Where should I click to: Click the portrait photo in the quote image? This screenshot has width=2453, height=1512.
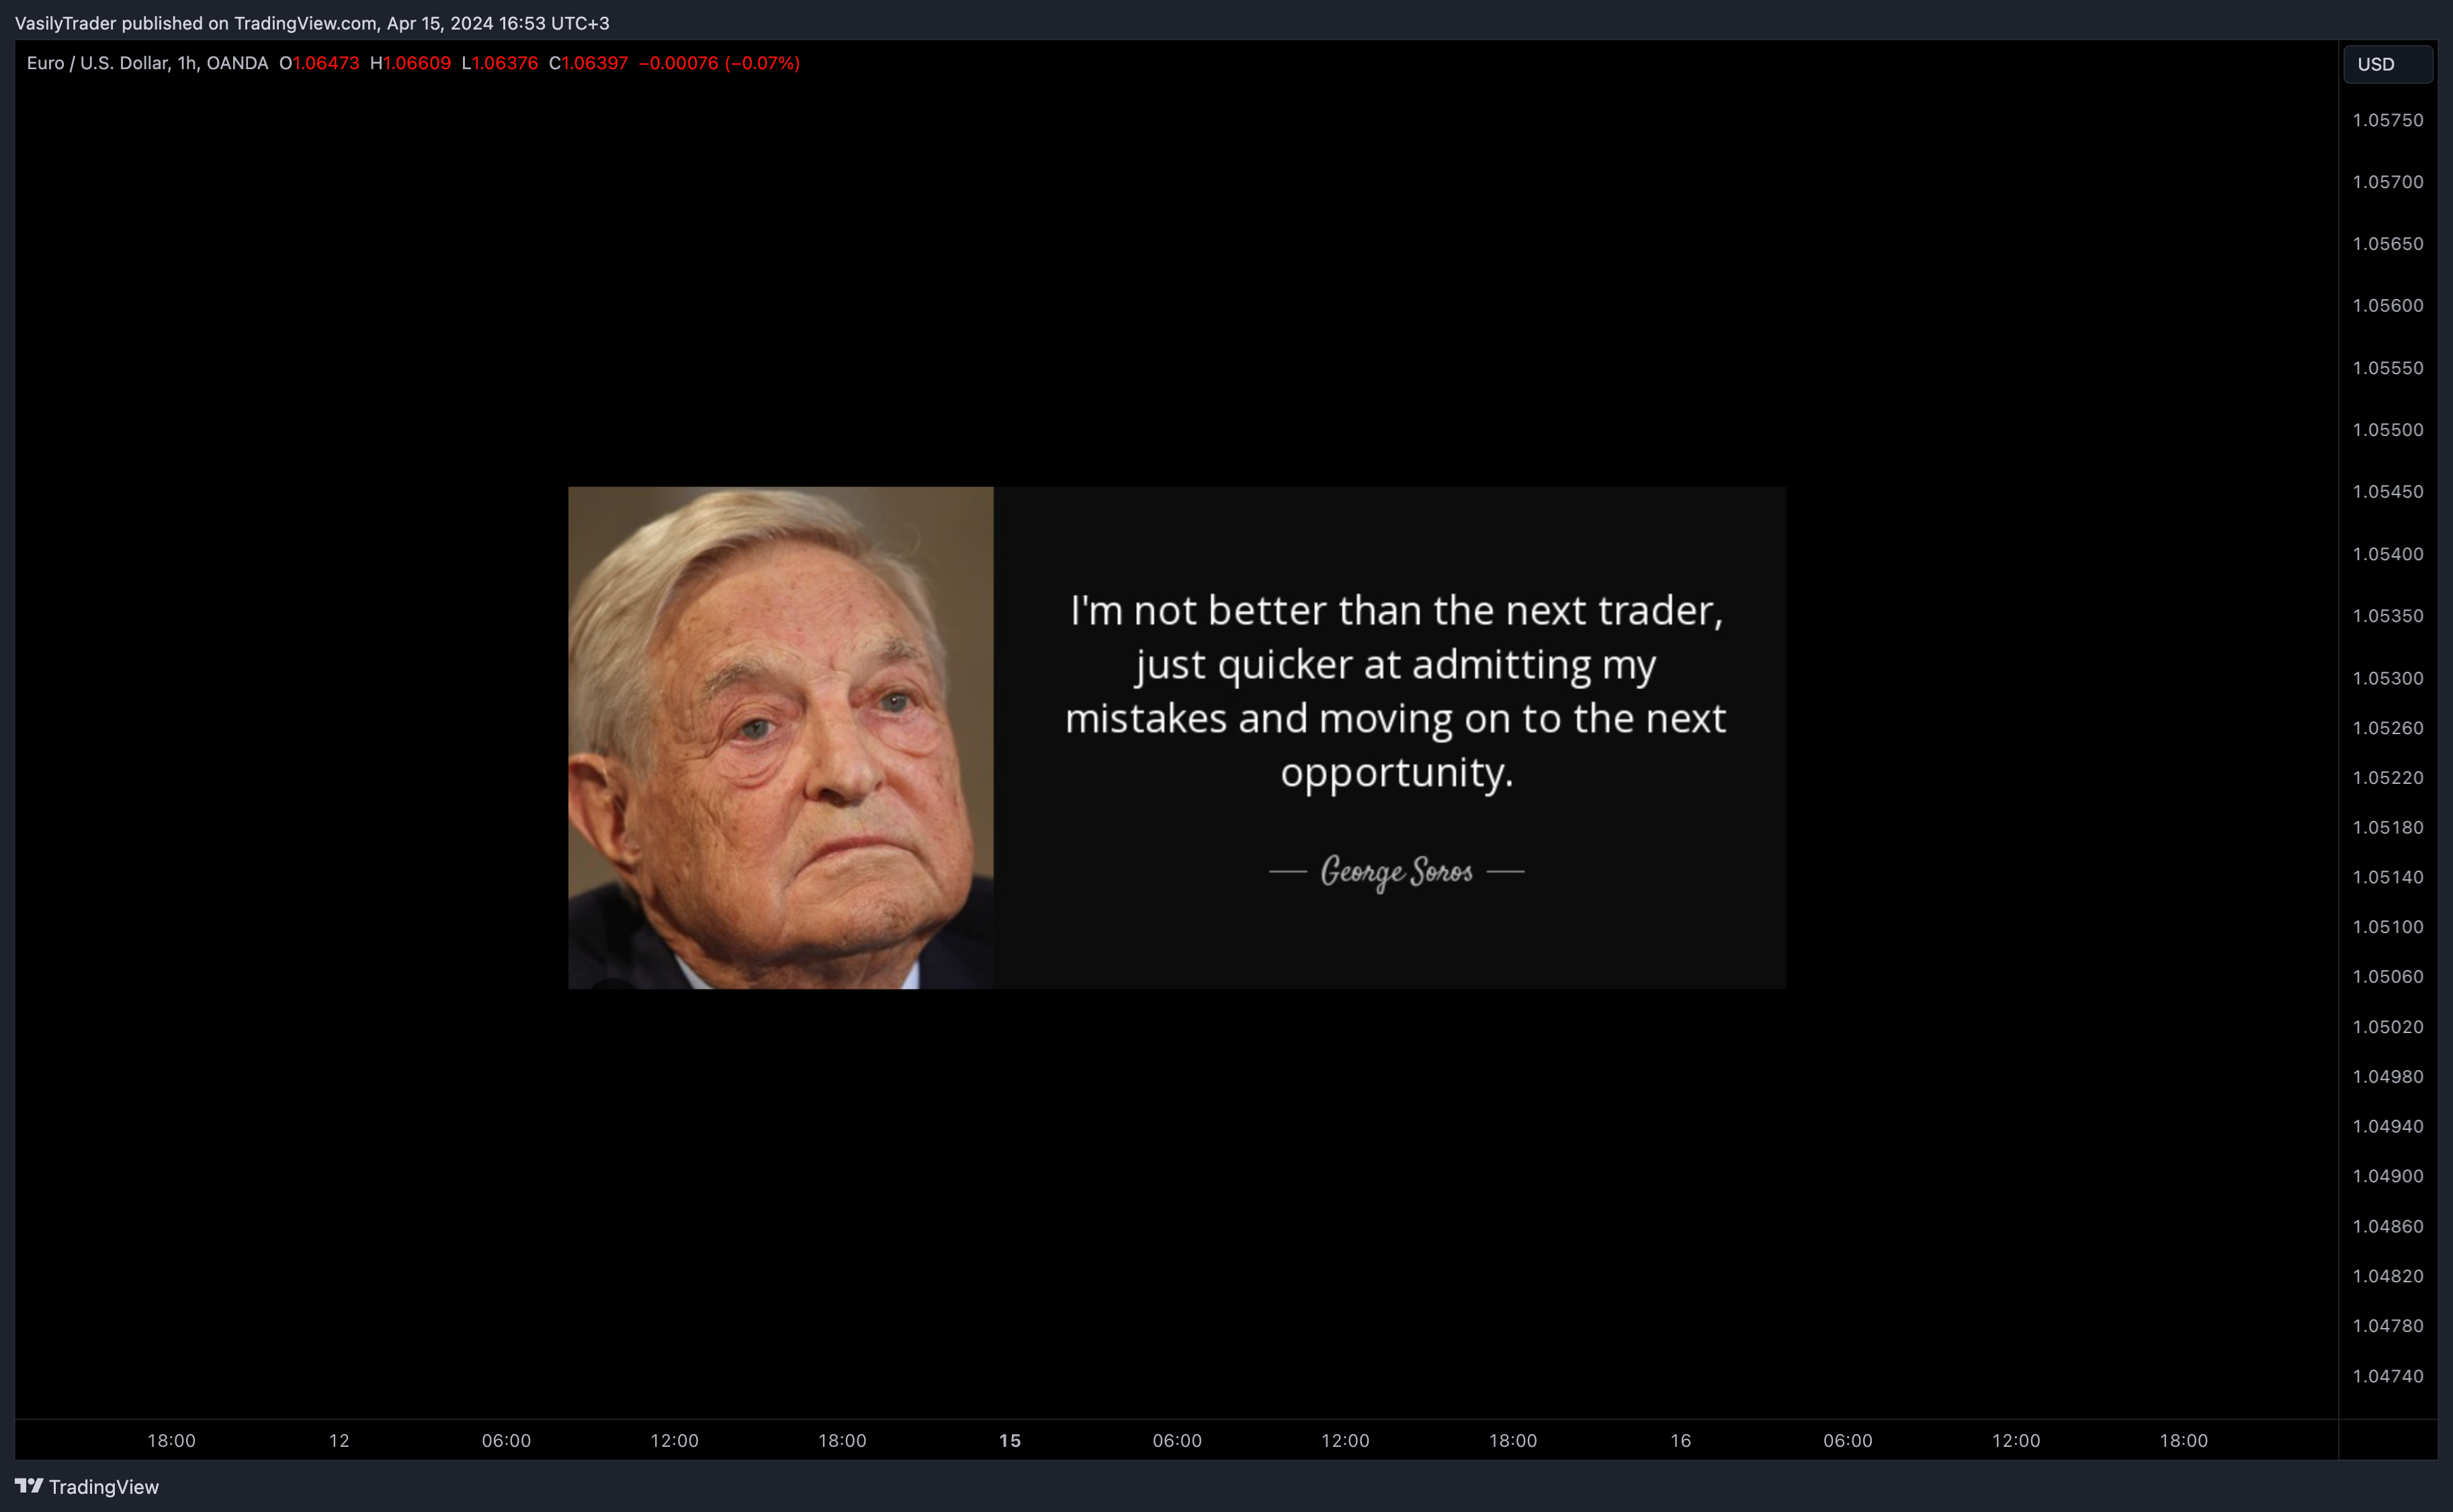pyautogui.click(x=780, y=738)
